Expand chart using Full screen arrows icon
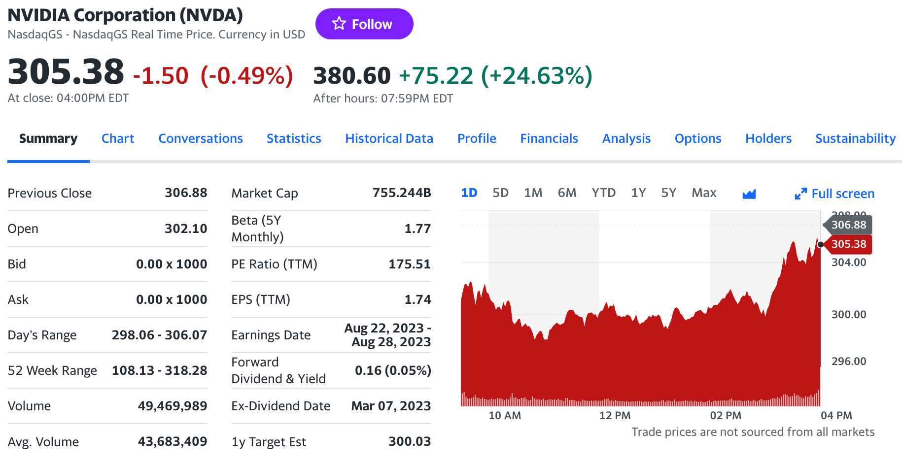The image size is (902, 464). coord(800,194)
